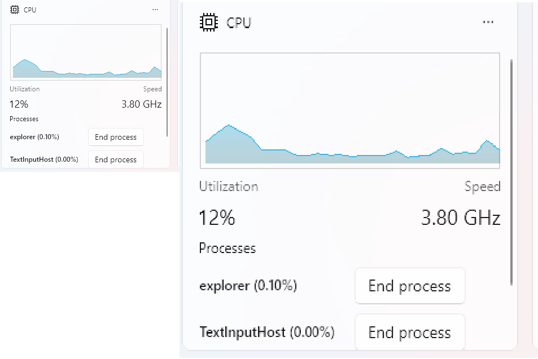
Task: Click the Speed heading in small widget
Action: tap(152, 88)
